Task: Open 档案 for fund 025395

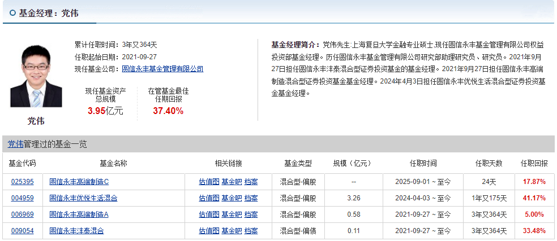Action: (x=251, y=182)
